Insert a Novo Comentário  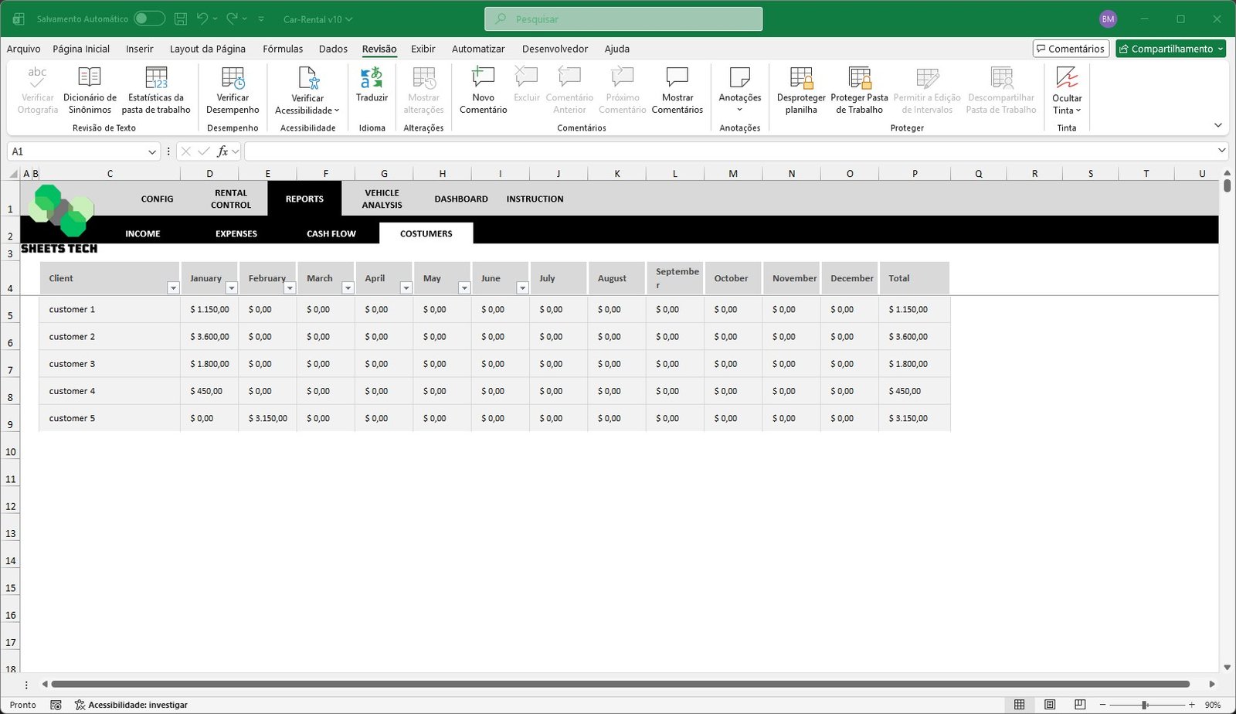[x=483, y=89]
